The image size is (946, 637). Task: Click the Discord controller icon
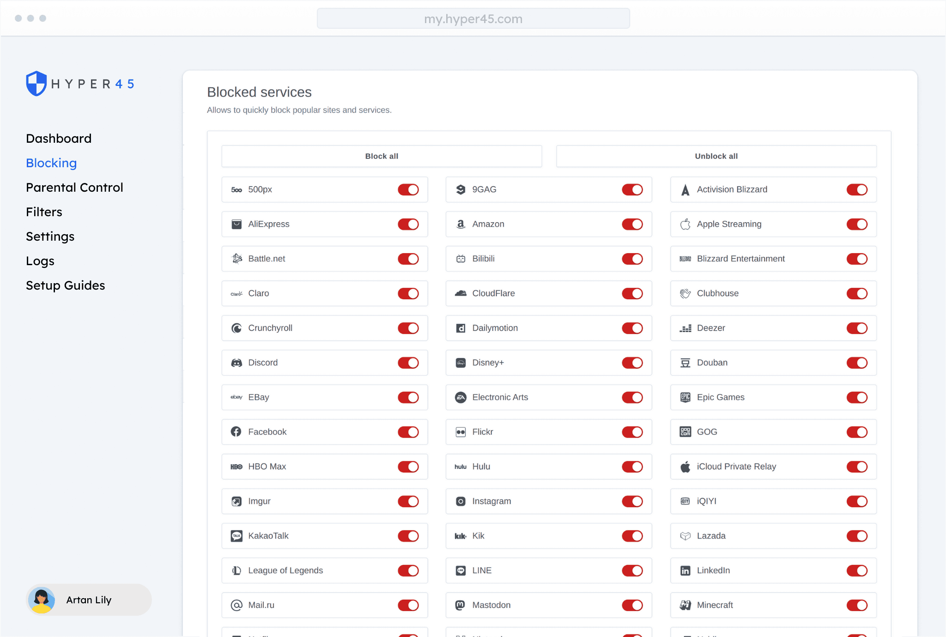(236, 363)
